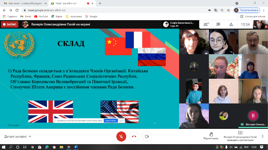Viewport: 268px width, 150px height.
Task: Click Скрыть on the sharing bar
Action: click(121, 121)
